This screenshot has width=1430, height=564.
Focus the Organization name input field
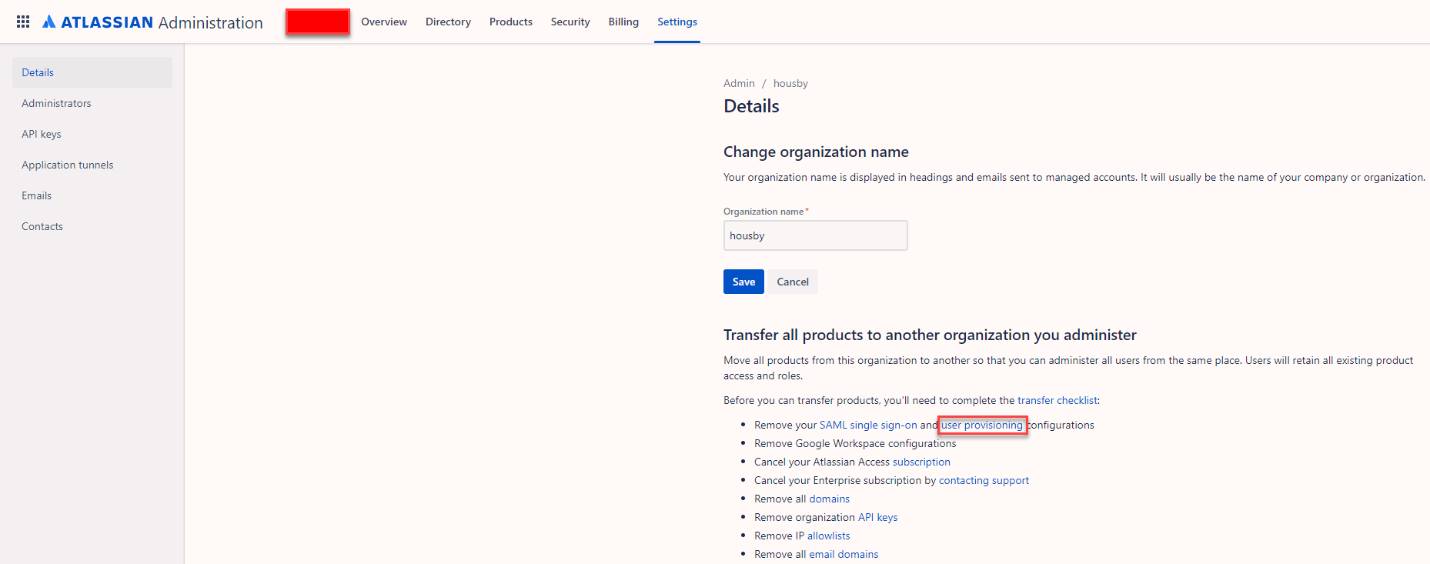[x=816, y=235]
